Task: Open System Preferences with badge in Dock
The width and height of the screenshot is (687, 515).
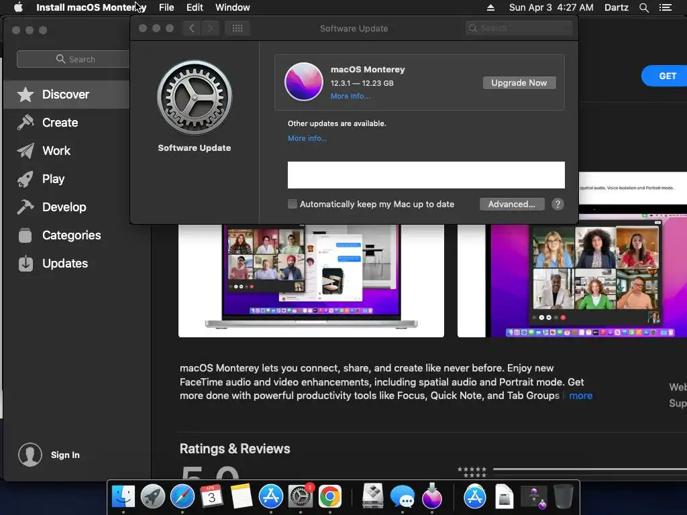Action: pyautogui.click(x=301, y=496)
